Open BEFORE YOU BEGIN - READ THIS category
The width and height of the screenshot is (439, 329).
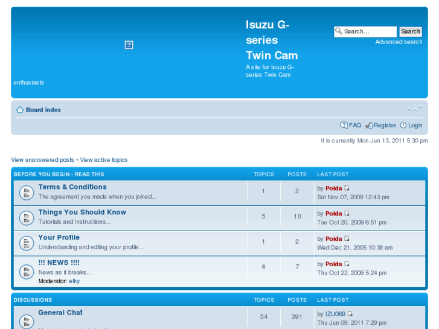point(59,174)
